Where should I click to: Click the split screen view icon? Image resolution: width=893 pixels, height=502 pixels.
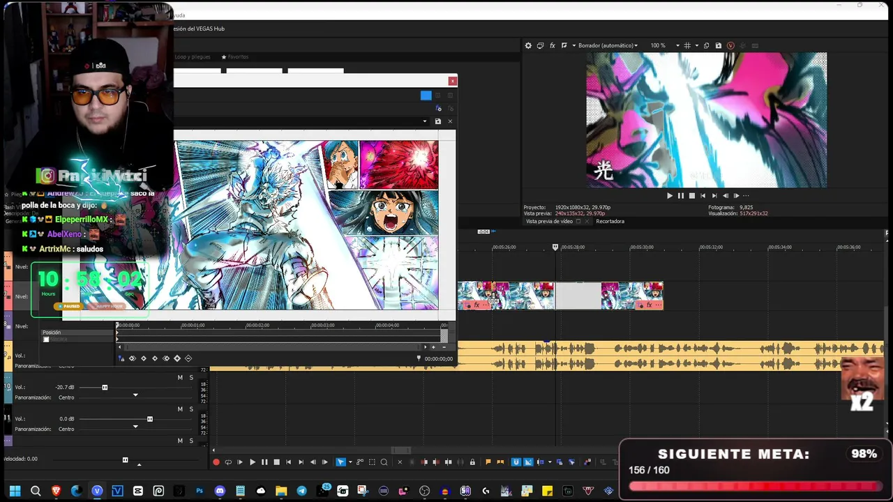pyautogui.click(x=564, y=45)
